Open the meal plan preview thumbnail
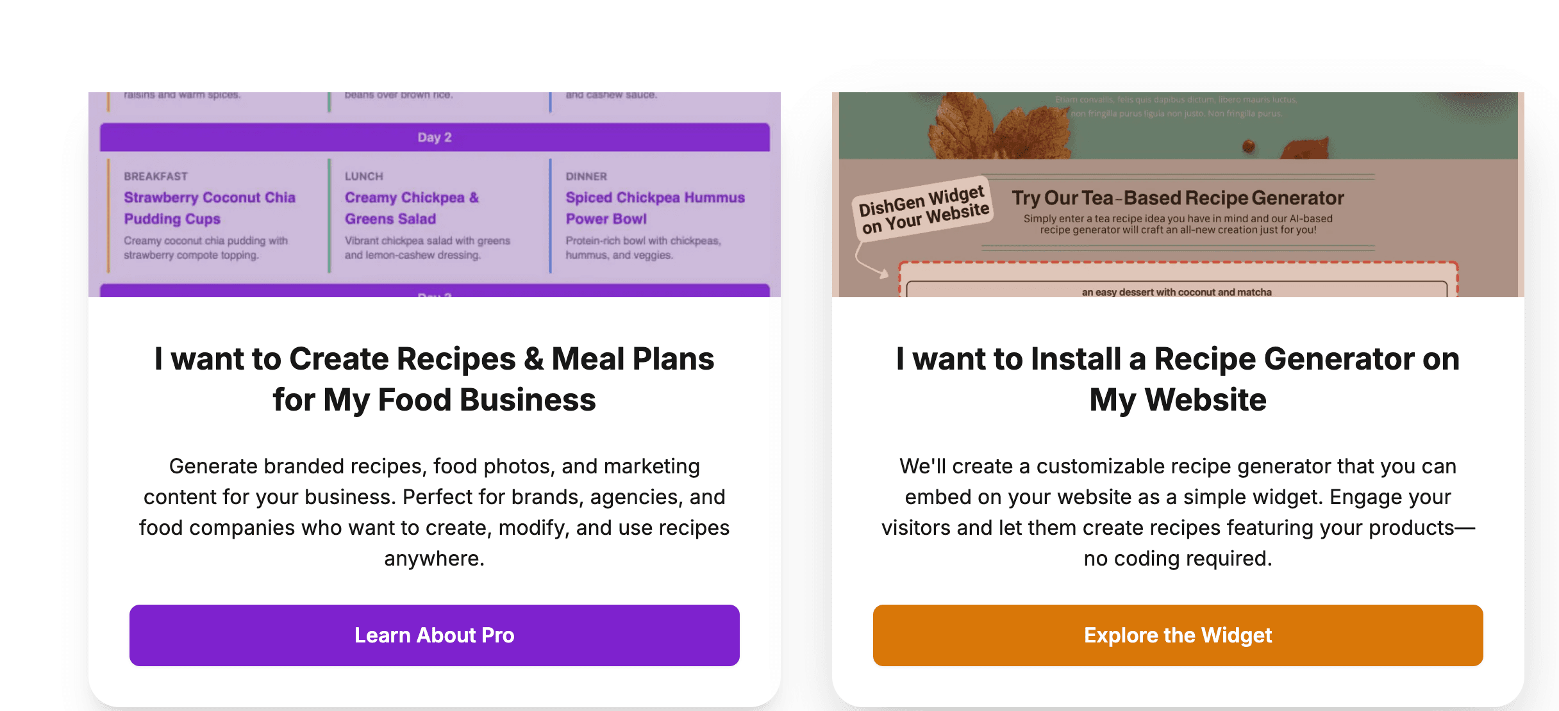 tap(435, 194)
